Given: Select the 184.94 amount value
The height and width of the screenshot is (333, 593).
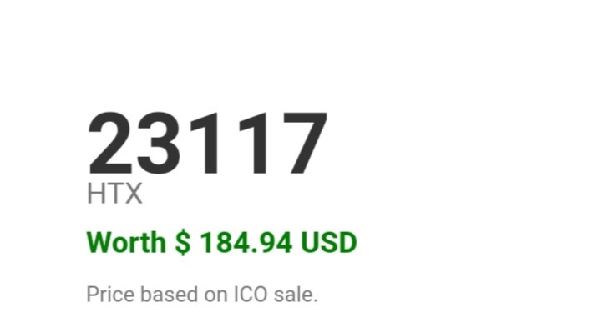Looking at the screenshot, I should pyautogui.click(x=246, y=242).
